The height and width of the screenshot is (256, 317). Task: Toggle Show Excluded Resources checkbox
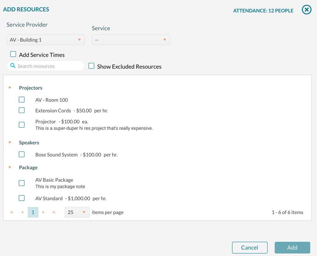(x=91, y=66)
